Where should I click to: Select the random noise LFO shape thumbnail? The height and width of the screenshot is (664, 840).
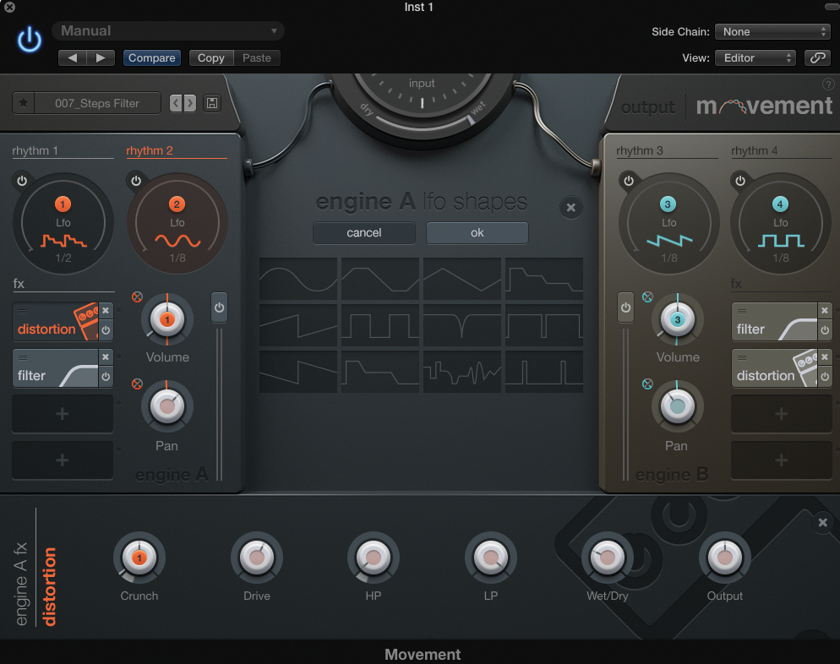462,372
